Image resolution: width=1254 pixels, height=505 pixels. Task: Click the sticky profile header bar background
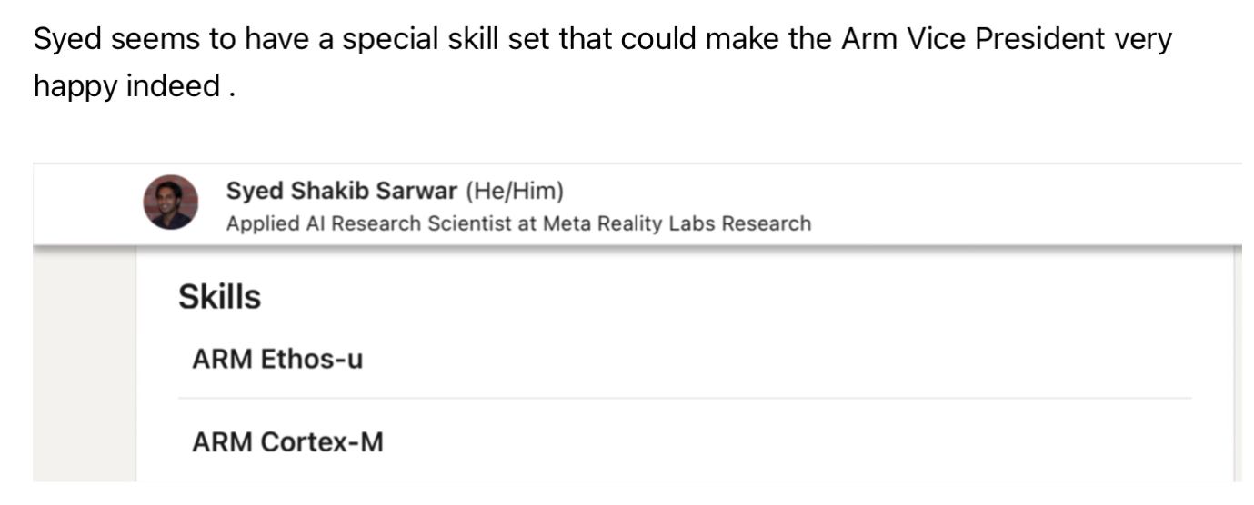coord(1000,204)
